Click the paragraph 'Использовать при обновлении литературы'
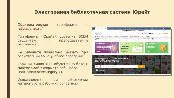The image size is (174, 98). coord(53,82)
